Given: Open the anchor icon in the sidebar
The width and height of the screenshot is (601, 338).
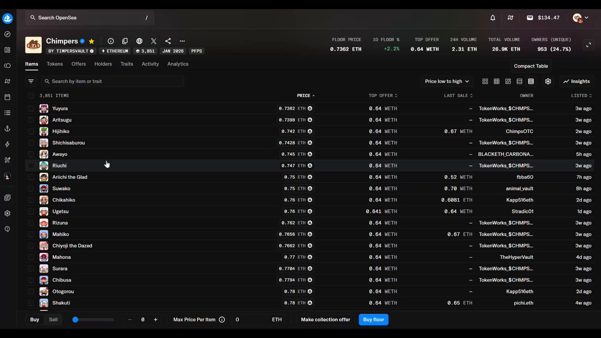Looking at the screenshot, I should 8,129.
